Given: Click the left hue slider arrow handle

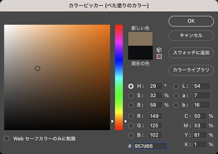Looking at the screenshot, I should click(112, 121).
